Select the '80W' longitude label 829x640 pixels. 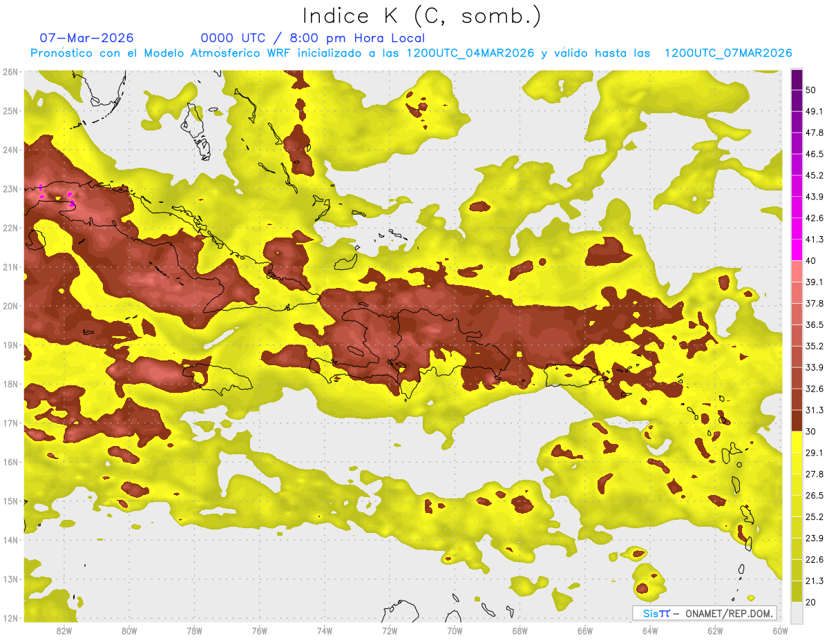pyautogui.click(x=128, y=631)
